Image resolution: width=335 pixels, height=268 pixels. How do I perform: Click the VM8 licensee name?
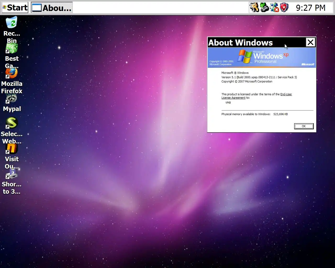[x=228, y=103]
